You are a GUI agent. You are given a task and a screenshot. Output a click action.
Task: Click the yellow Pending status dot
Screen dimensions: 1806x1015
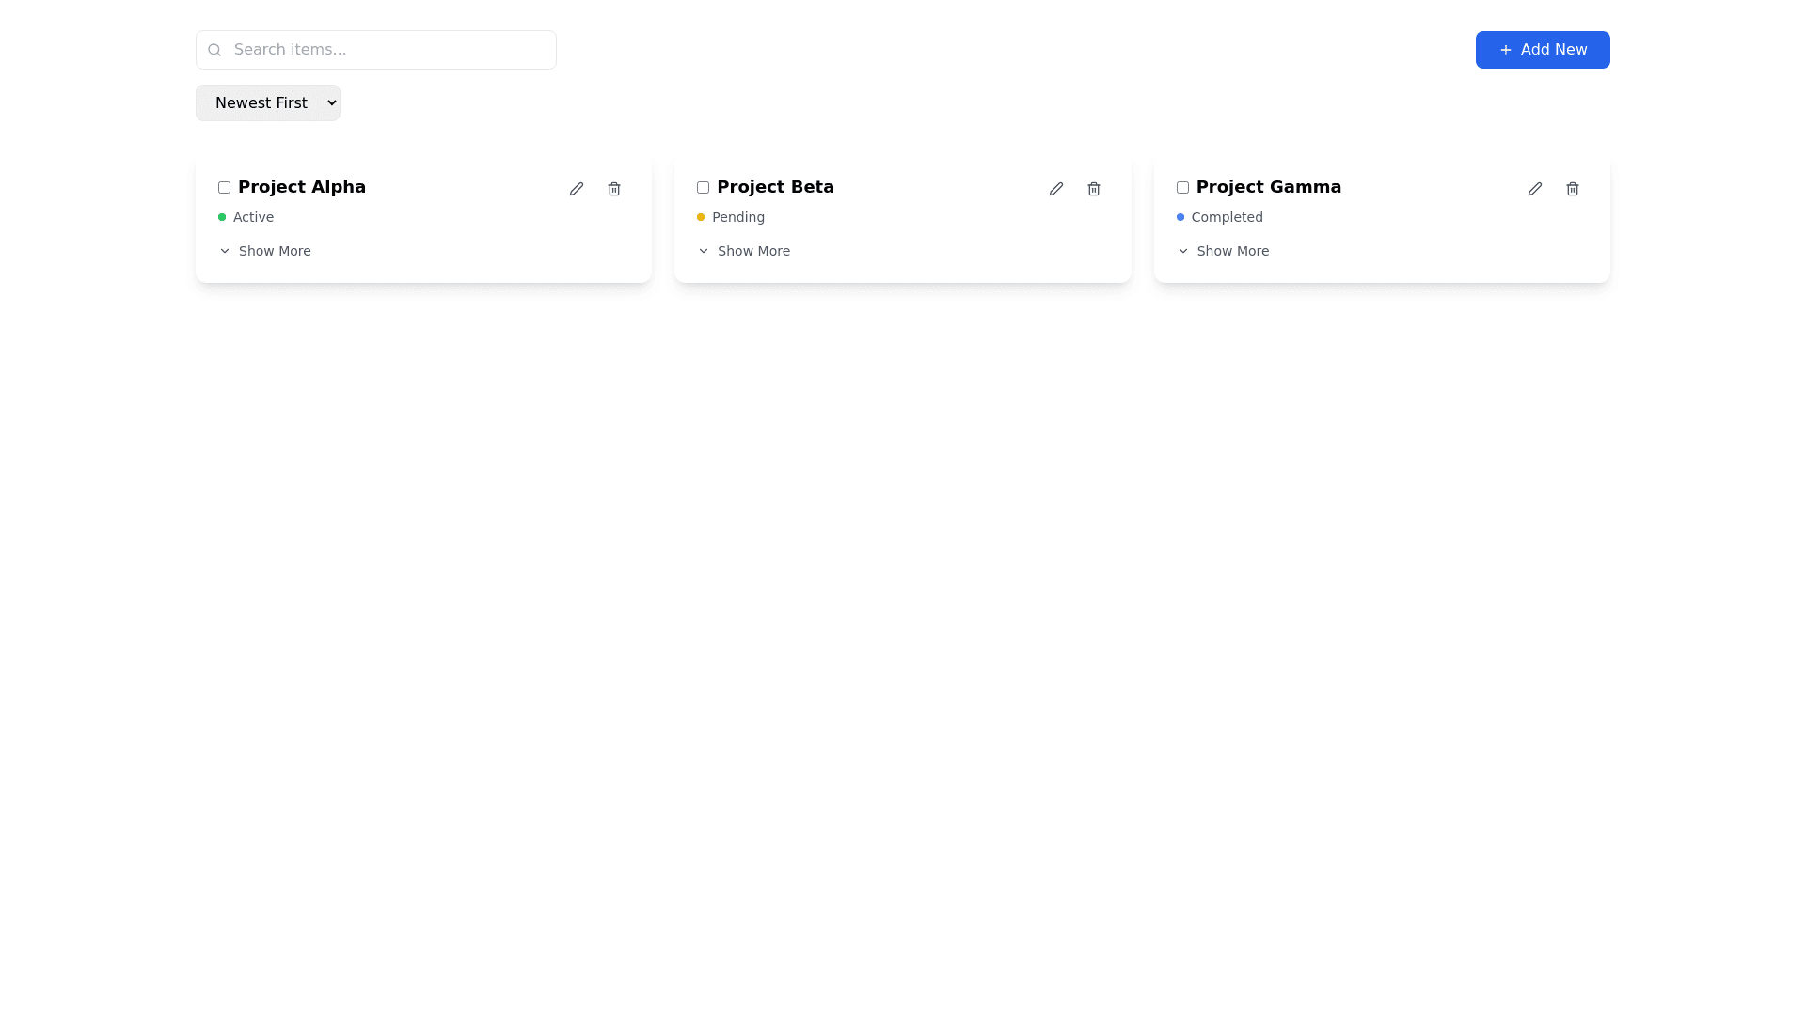click(x=700, y=217)
